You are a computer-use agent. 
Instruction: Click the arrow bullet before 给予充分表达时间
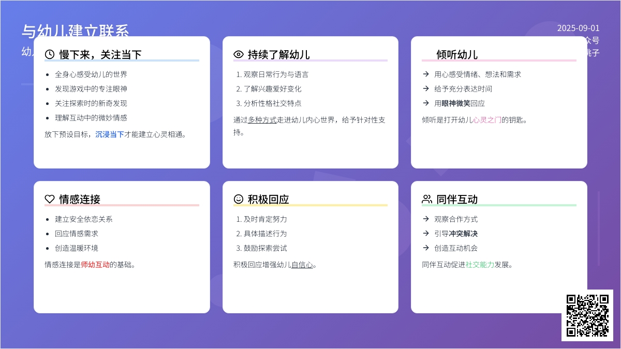(426, 88)
